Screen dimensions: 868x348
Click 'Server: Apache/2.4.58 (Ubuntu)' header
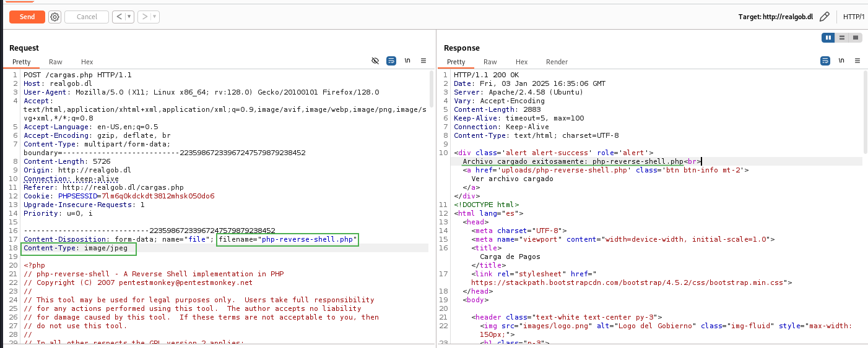(519, 92)
